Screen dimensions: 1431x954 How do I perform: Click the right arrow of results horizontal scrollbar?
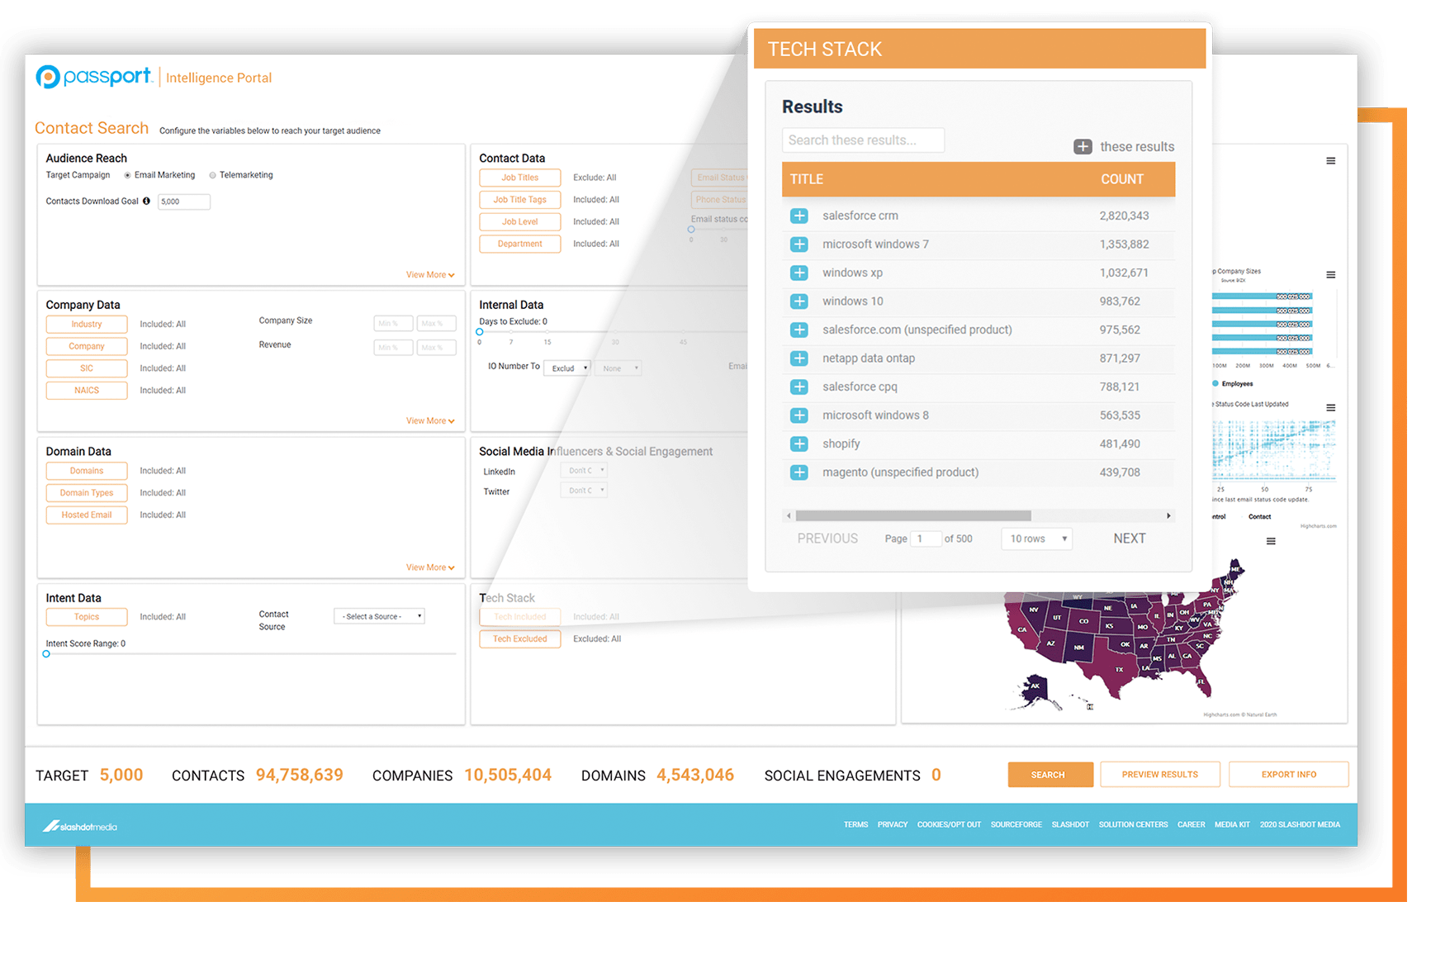click(1168, 515)
